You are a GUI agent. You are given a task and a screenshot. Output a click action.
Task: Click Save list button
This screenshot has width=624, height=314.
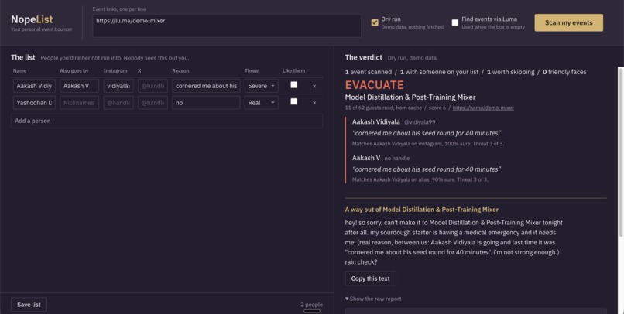tap(29, 305)
